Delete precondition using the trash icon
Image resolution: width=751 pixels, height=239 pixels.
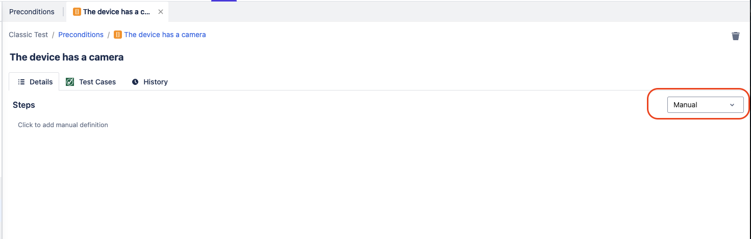coord(735,36)
